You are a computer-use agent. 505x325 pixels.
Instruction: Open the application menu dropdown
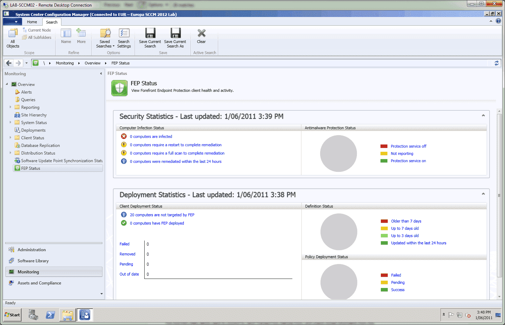pyautogui.click(x=12, y=21)
